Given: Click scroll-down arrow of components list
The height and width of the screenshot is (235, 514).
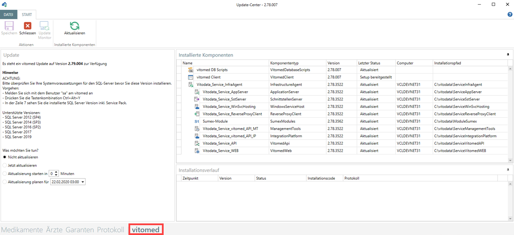Looking at the screenshot, I should point(510,160).
